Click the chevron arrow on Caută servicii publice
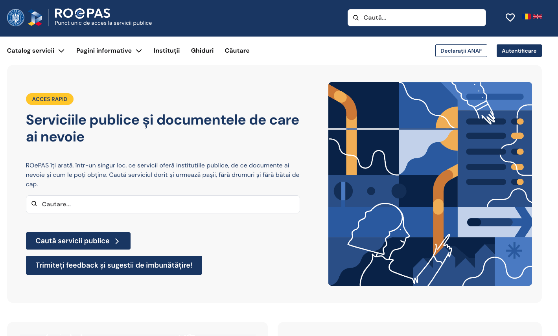 118,241
